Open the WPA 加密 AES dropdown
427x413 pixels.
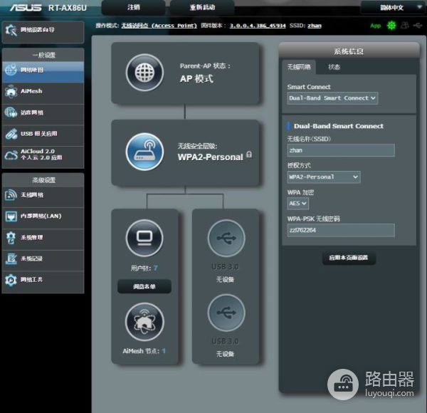(298, 203)
